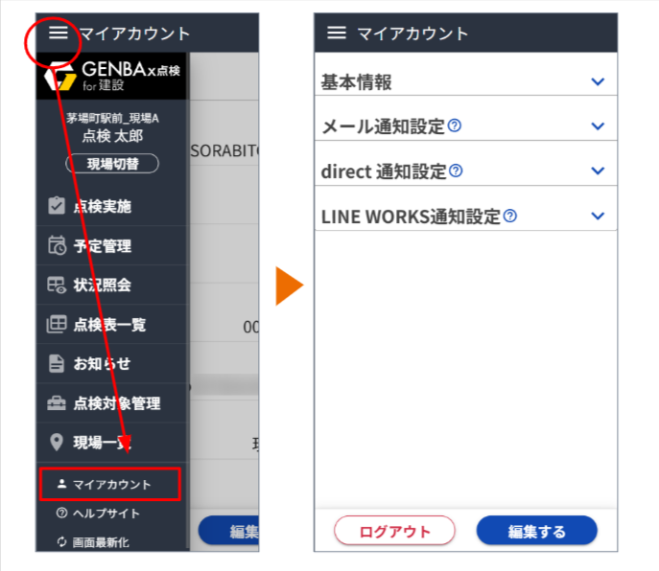Click the 現場一覧 location pin icon

(57, 442)
